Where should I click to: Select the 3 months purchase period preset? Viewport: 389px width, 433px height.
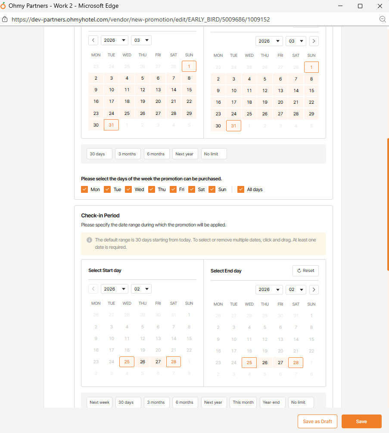point(128,154)
